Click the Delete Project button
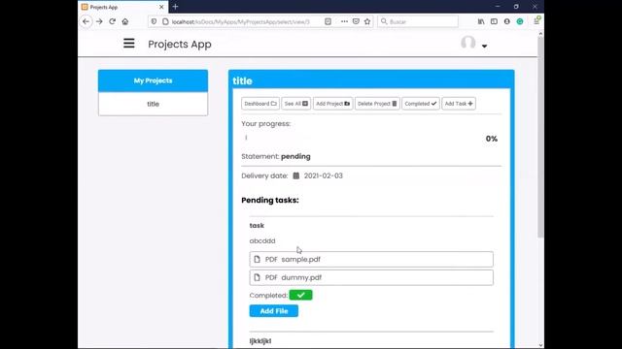 click(377, 104)
